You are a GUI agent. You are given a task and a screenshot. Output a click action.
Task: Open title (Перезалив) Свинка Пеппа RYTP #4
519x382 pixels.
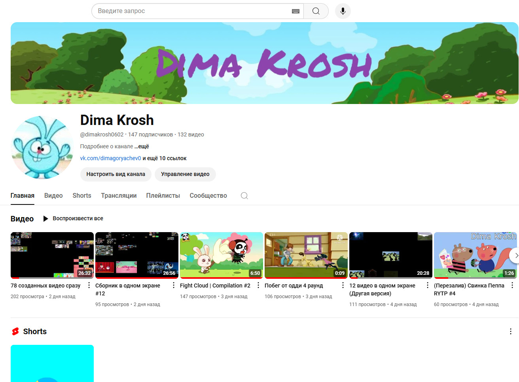click(469, 289)
